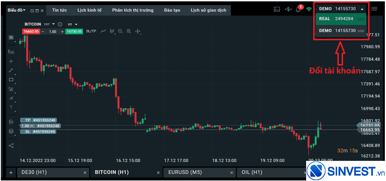
Task: Activate the crosshair move tool
Action: click(138, 31)
